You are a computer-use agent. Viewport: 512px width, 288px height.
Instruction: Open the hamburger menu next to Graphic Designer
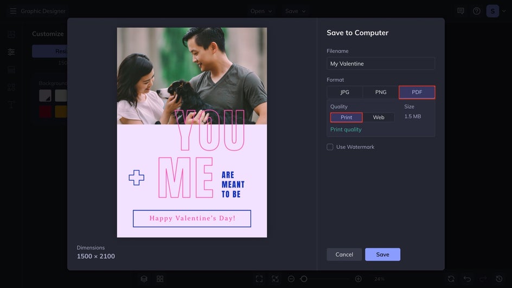pos(13,11)
